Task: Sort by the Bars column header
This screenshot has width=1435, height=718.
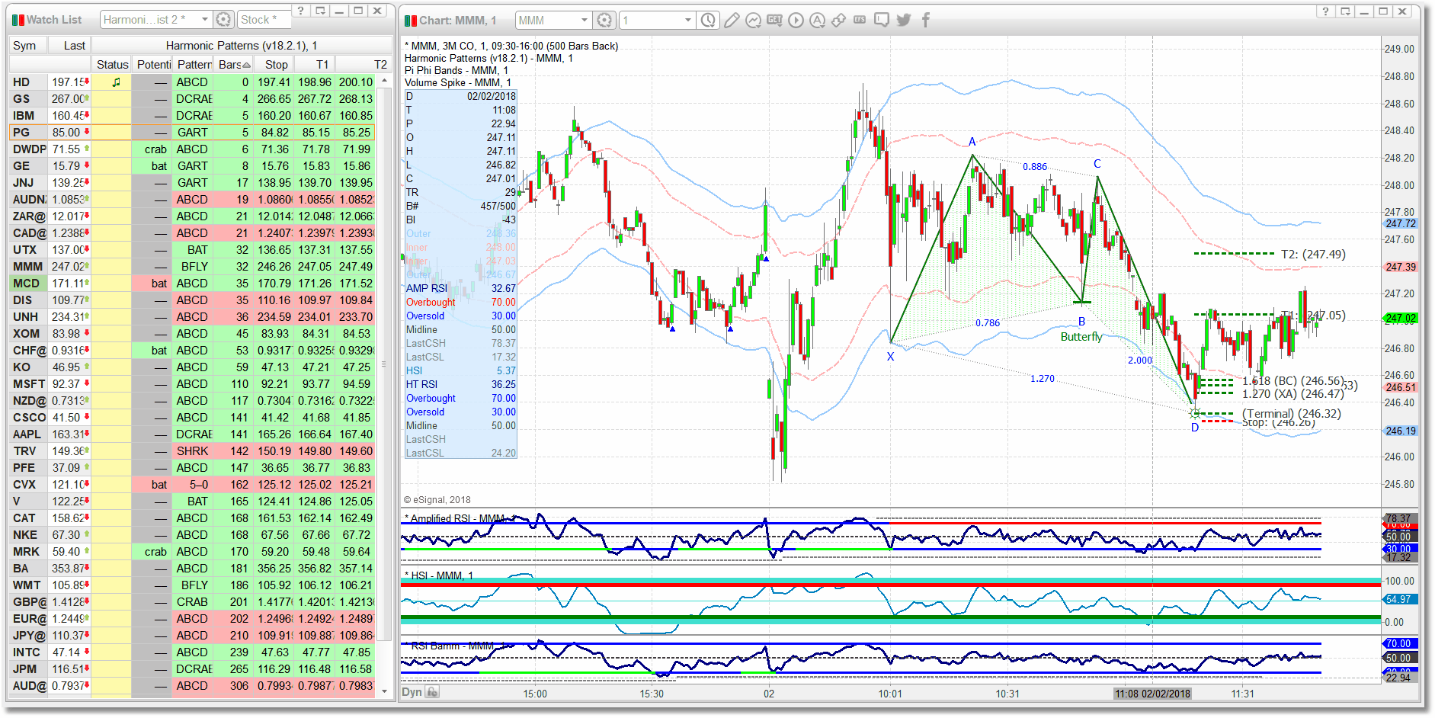Action: [234, 65]
